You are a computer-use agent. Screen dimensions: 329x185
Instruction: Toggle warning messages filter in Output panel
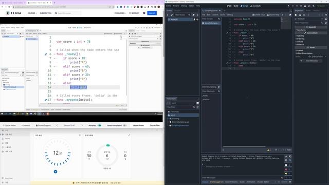tap(287, 174)
